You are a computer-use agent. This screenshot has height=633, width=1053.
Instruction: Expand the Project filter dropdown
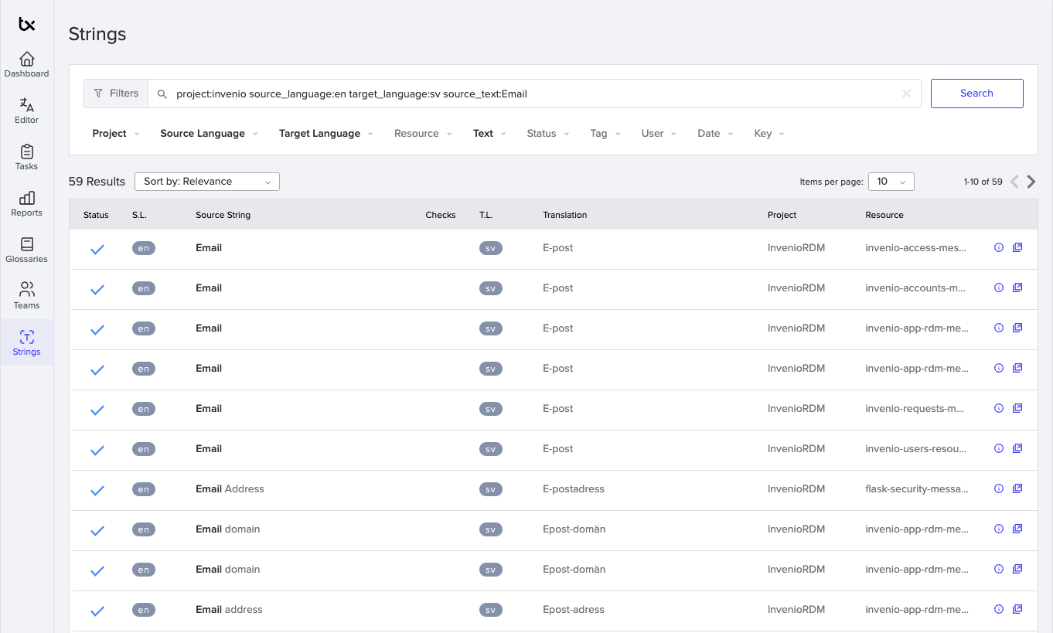pyautogui.click(x=116, y=134)
